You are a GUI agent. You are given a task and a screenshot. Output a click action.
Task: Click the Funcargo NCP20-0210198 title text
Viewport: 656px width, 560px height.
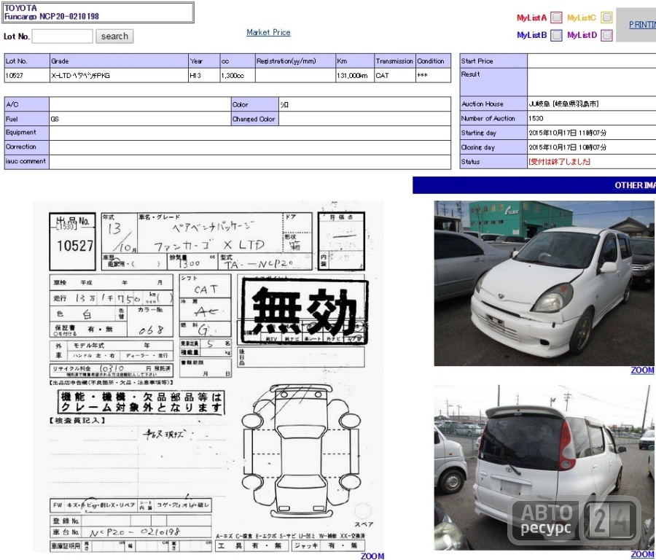[x=52, y=16]
